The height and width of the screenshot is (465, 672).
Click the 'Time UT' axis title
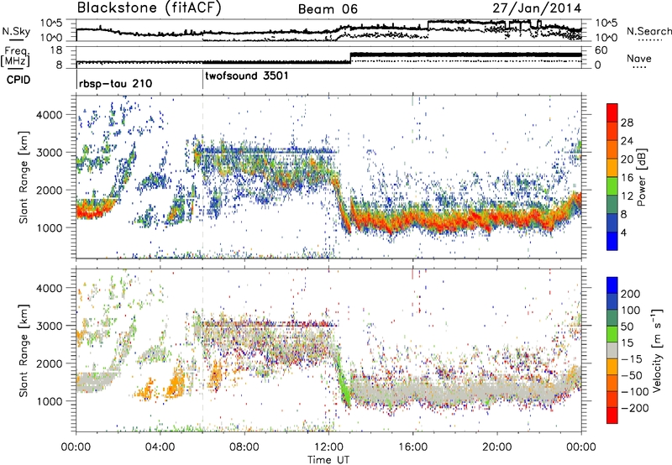[328, 460]
